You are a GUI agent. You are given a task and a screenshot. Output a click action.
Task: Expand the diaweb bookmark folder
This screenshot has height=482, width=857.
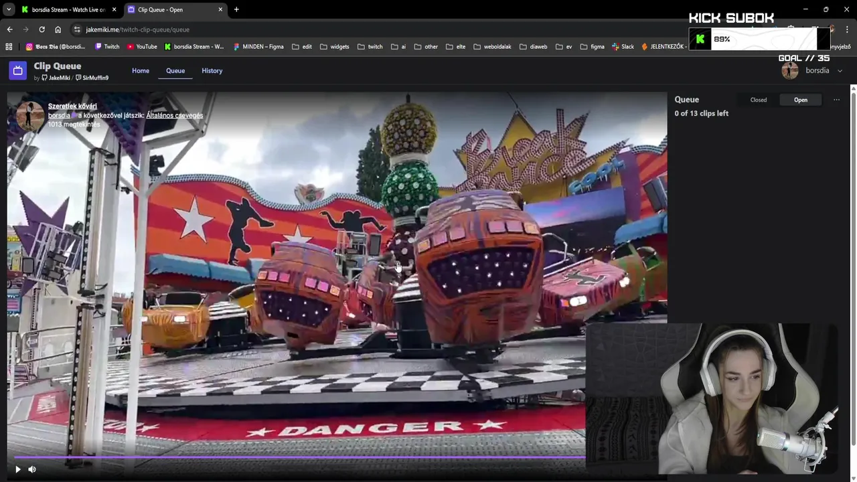click(x=533, y=47)
